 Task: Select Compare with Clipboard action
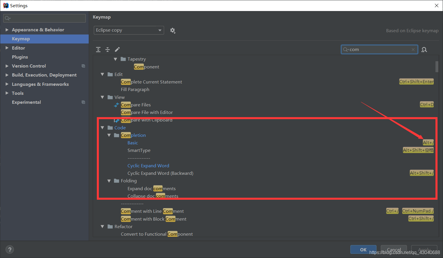(146, 120)
